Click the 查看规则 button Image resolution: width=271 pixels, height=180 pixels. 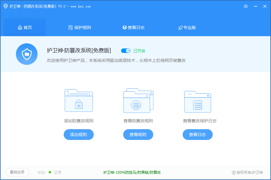(138, 135)
